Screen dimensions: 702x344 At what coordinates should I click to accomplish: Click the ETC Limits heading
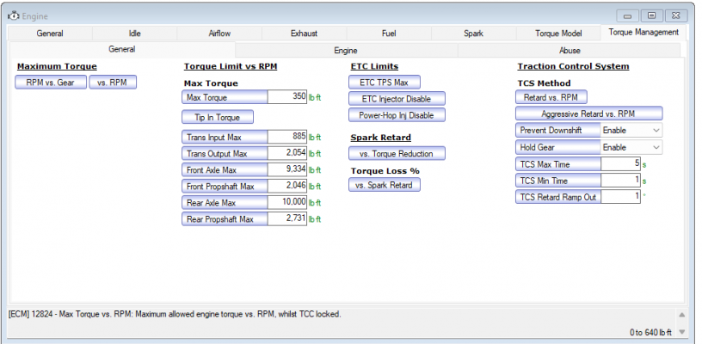pos(374,66)
